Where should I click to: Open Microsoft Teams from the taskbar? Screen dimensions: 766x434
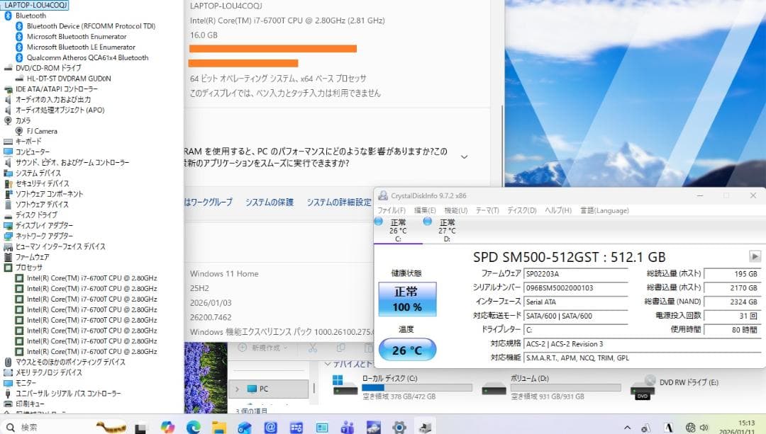(x=347, y=426)
